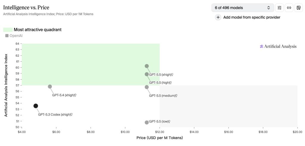Click the green Most attractive quadrant swatch
The image size is (305, 146).
[8, 29]
